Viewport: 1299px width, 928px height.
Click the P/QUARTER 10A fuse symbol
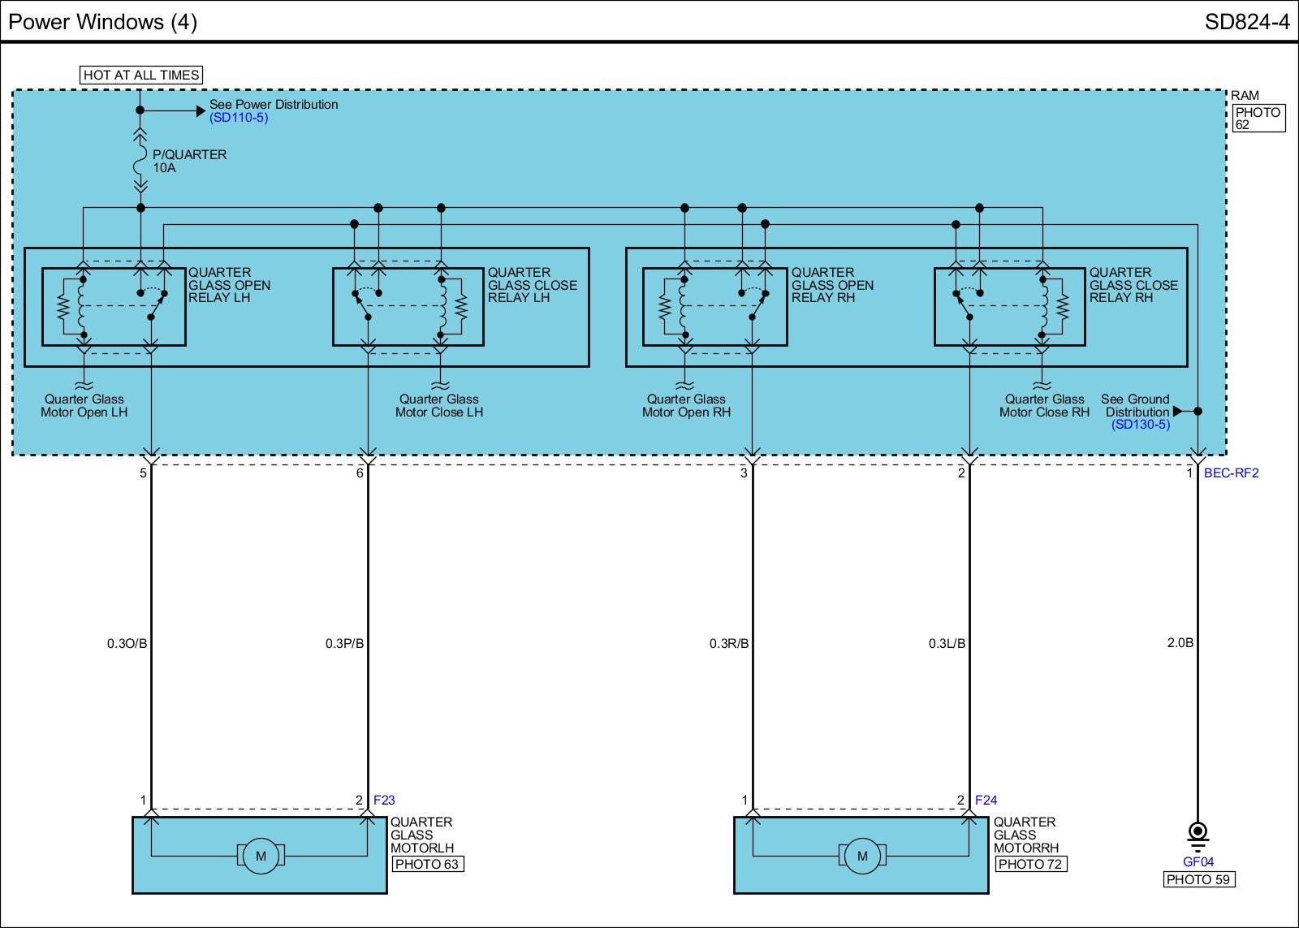pos(140,162)
